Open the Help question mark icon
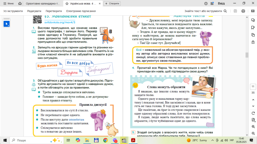 coord(206,3)
